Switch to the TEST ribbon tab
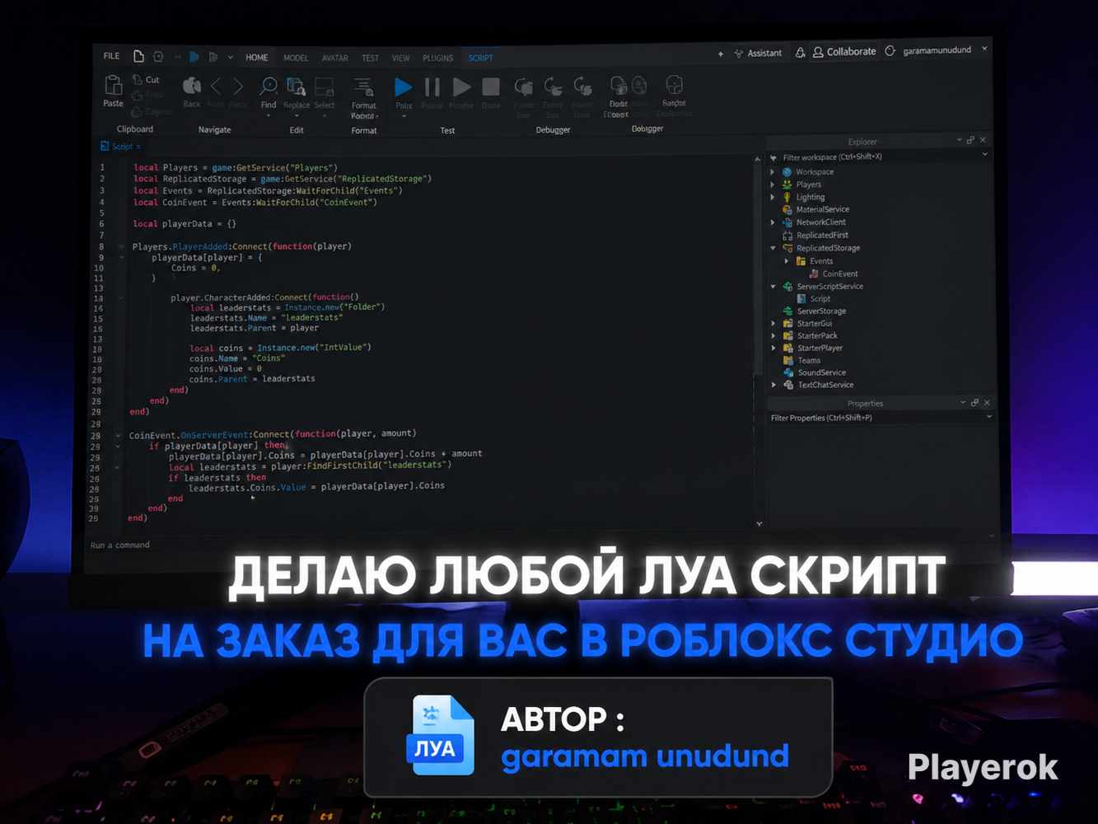1098x824 pixels. click(371, 59)
